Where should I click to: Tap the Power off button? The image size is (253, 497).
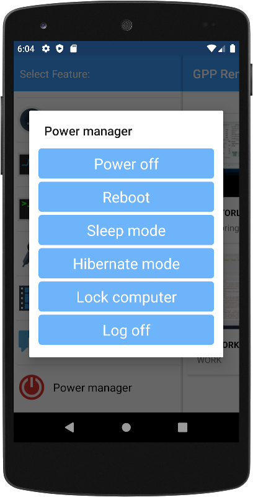[126, 163]
